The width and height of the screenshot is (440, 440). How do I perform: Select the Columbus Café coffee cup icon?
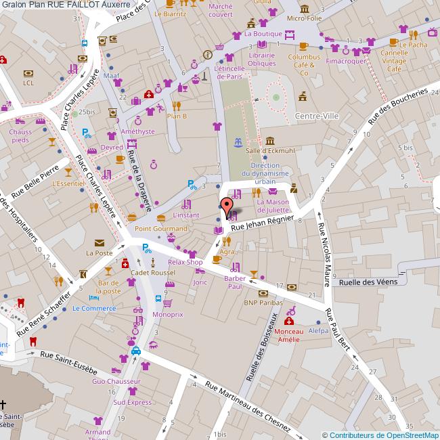pyautogui.click(x=303, y=46)
